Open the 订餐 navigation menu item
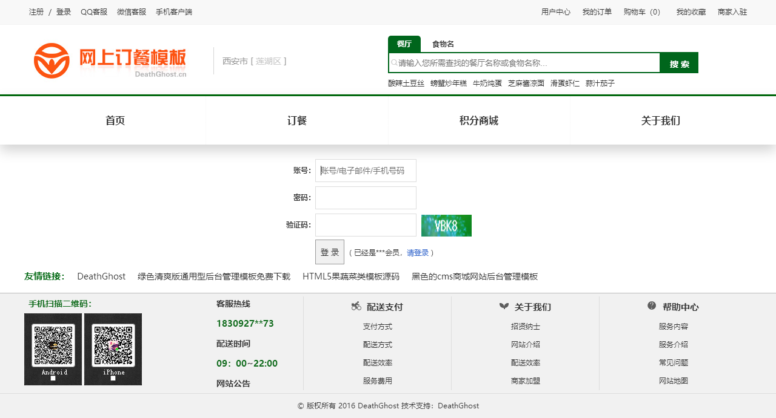This screenshot has width=776, height=418. 297,121
